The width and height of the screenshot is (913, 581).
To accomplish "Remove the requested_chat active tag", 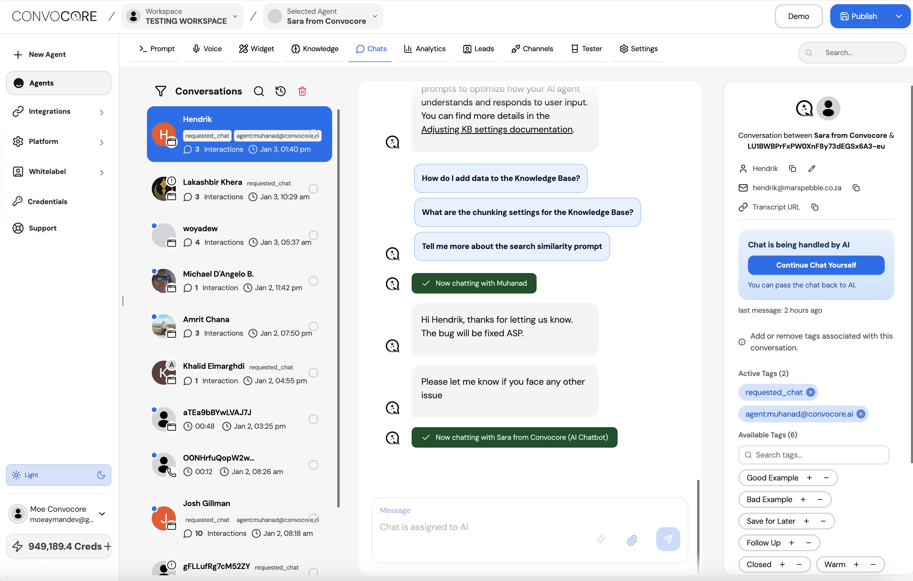I will (810, 392).
